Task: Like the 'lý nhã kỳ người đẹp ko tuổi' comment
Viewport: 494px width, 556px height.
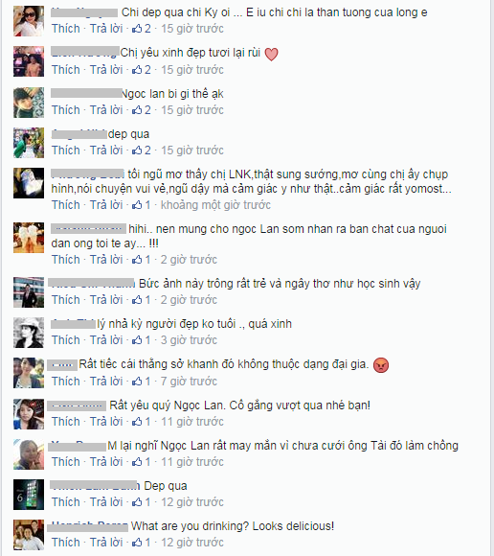Action: point(66,339)
